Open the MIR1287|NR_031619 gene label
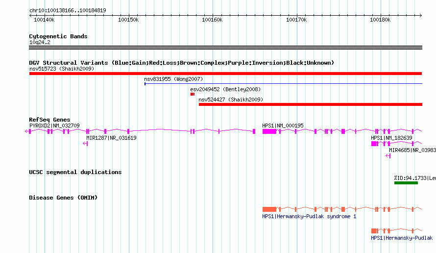The height and width of the screenshot is (253, 436). click(x=111, y=138)
